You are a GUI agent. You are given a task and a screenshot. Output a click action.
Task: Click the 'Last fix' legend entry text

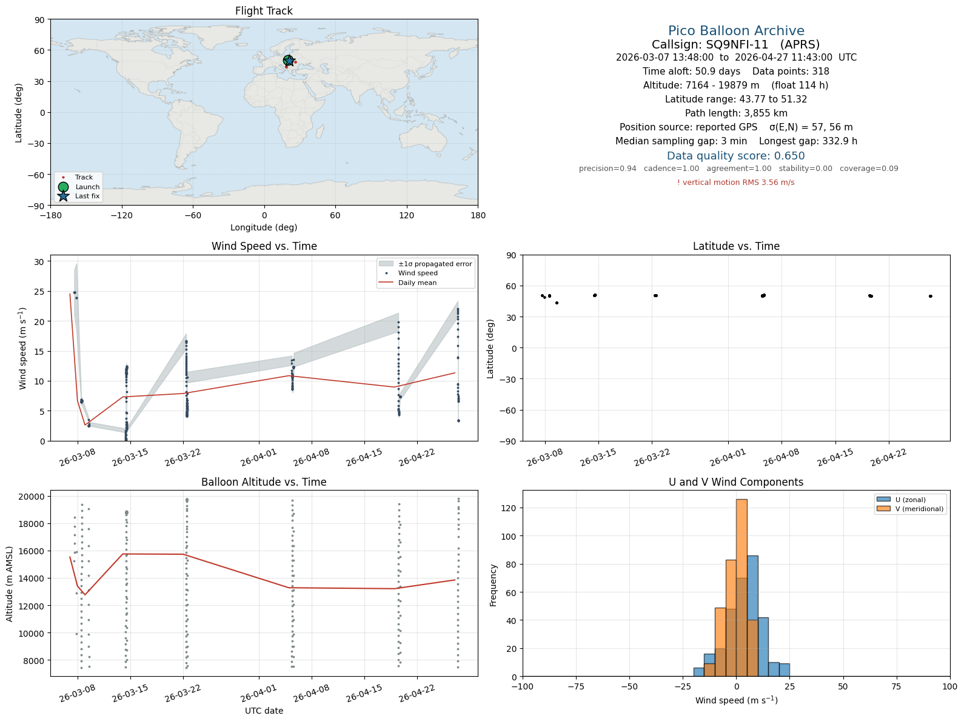click(87, 196)
